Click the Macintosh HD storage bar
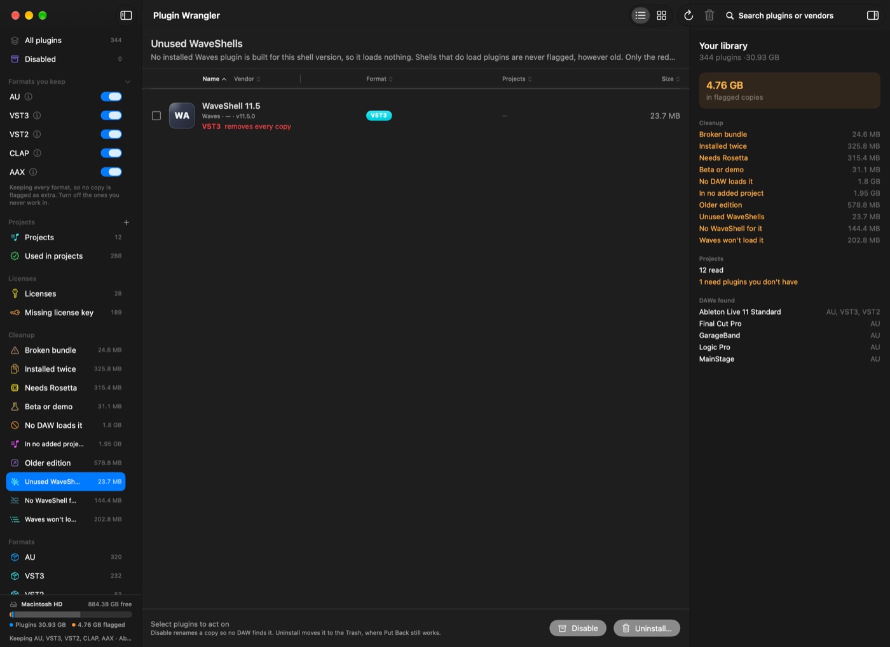This screenshot has height=647, width=890. [x=71, y=615]
